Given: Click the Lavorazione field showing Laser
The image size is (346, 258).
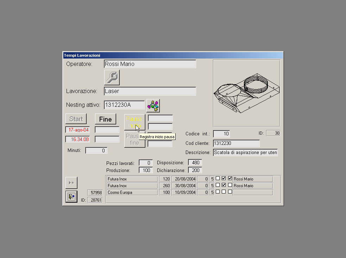Looking at the screenshot, I should tap(150, 91).
